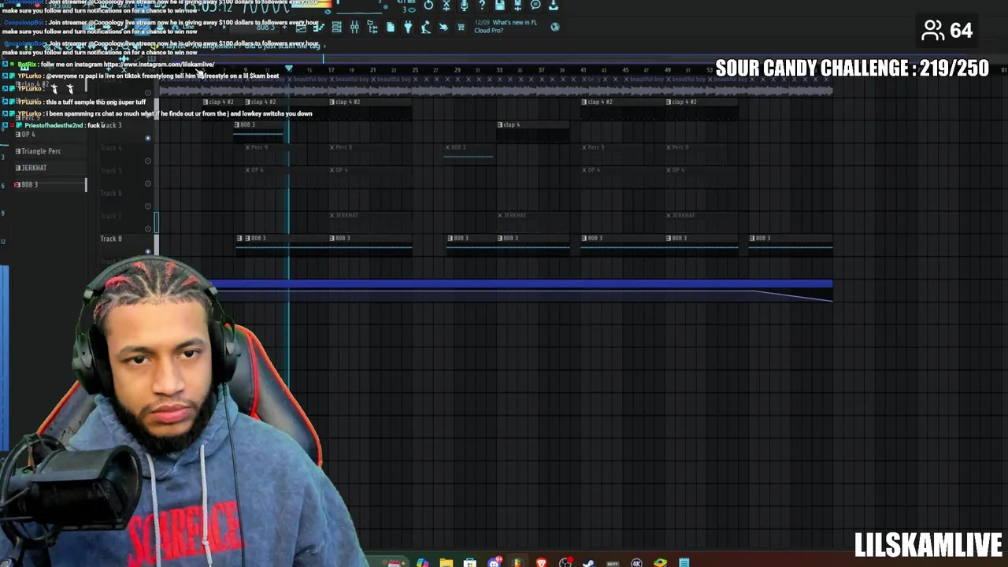Open the 4K downloader taskbar icon
Image resolution: width=1008 pixels, height=567 pixels.
(636, 562)
